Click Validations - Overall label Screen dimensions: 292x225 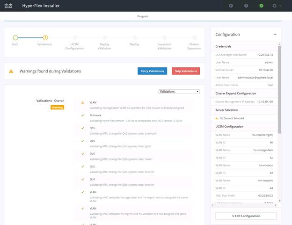[x=50, y=101]
